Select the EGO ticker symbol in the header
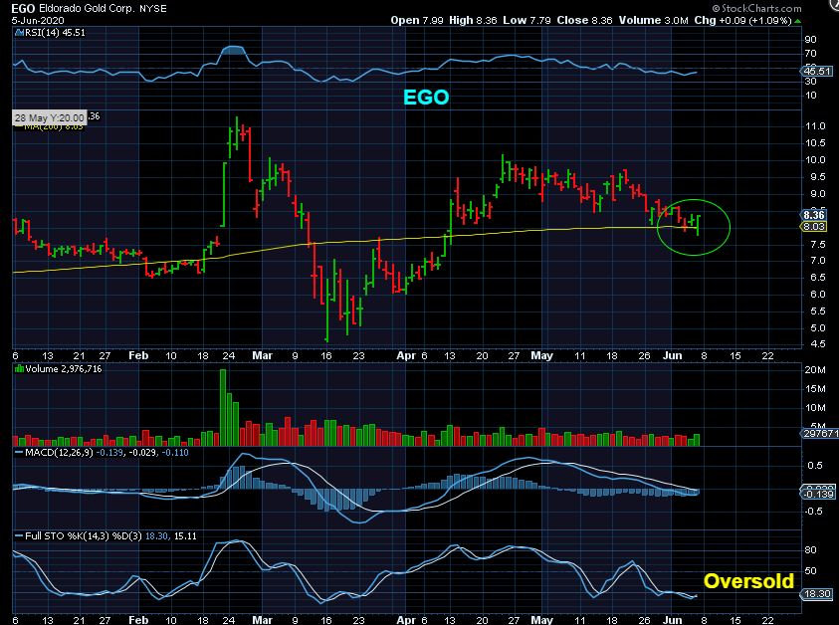Screen dimensions: 839x625 (23, 9)
